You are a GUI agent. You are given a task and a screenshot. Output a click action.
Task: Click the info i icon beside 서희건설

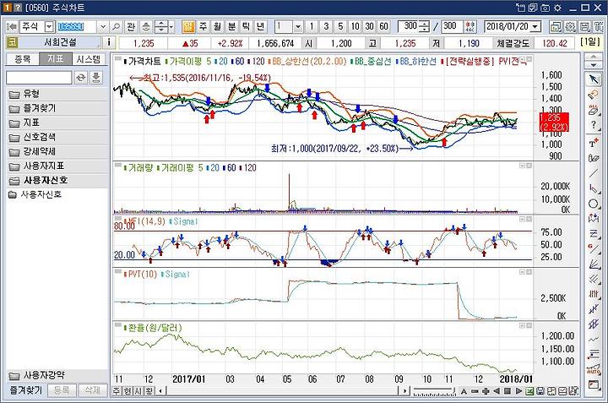tap(109, 42)
